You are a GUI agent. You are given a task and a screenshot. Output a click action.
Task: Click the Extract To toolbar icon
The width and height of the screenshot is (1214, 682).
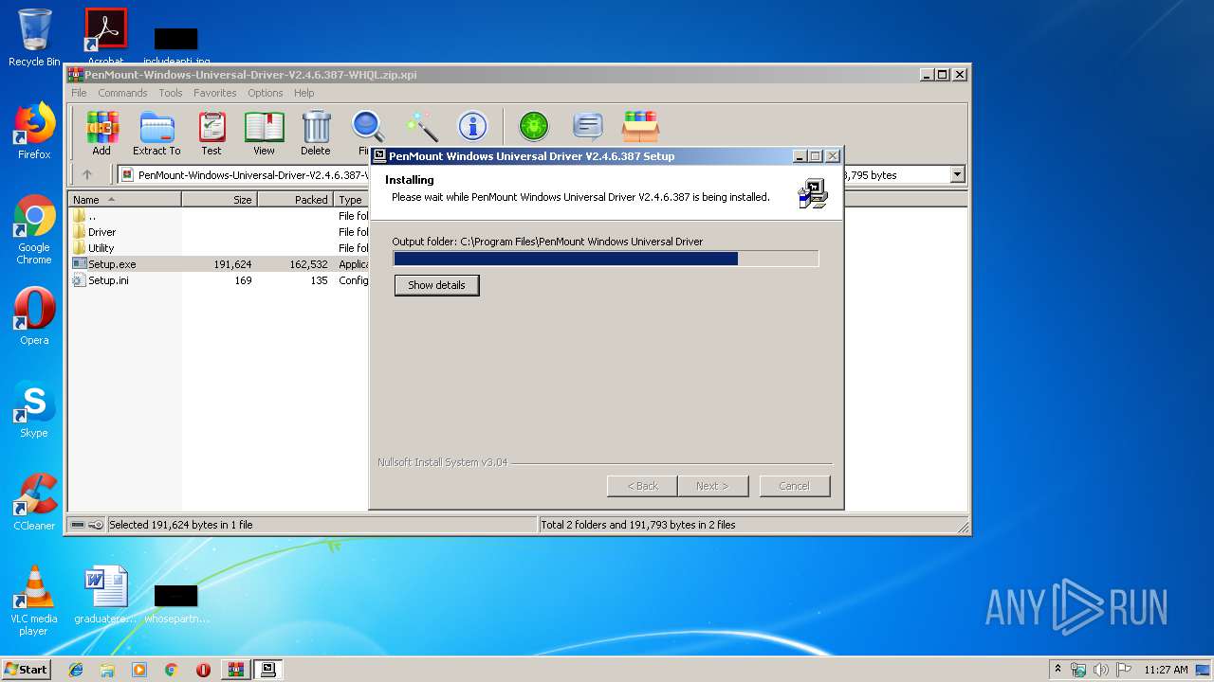pos(156,133)
